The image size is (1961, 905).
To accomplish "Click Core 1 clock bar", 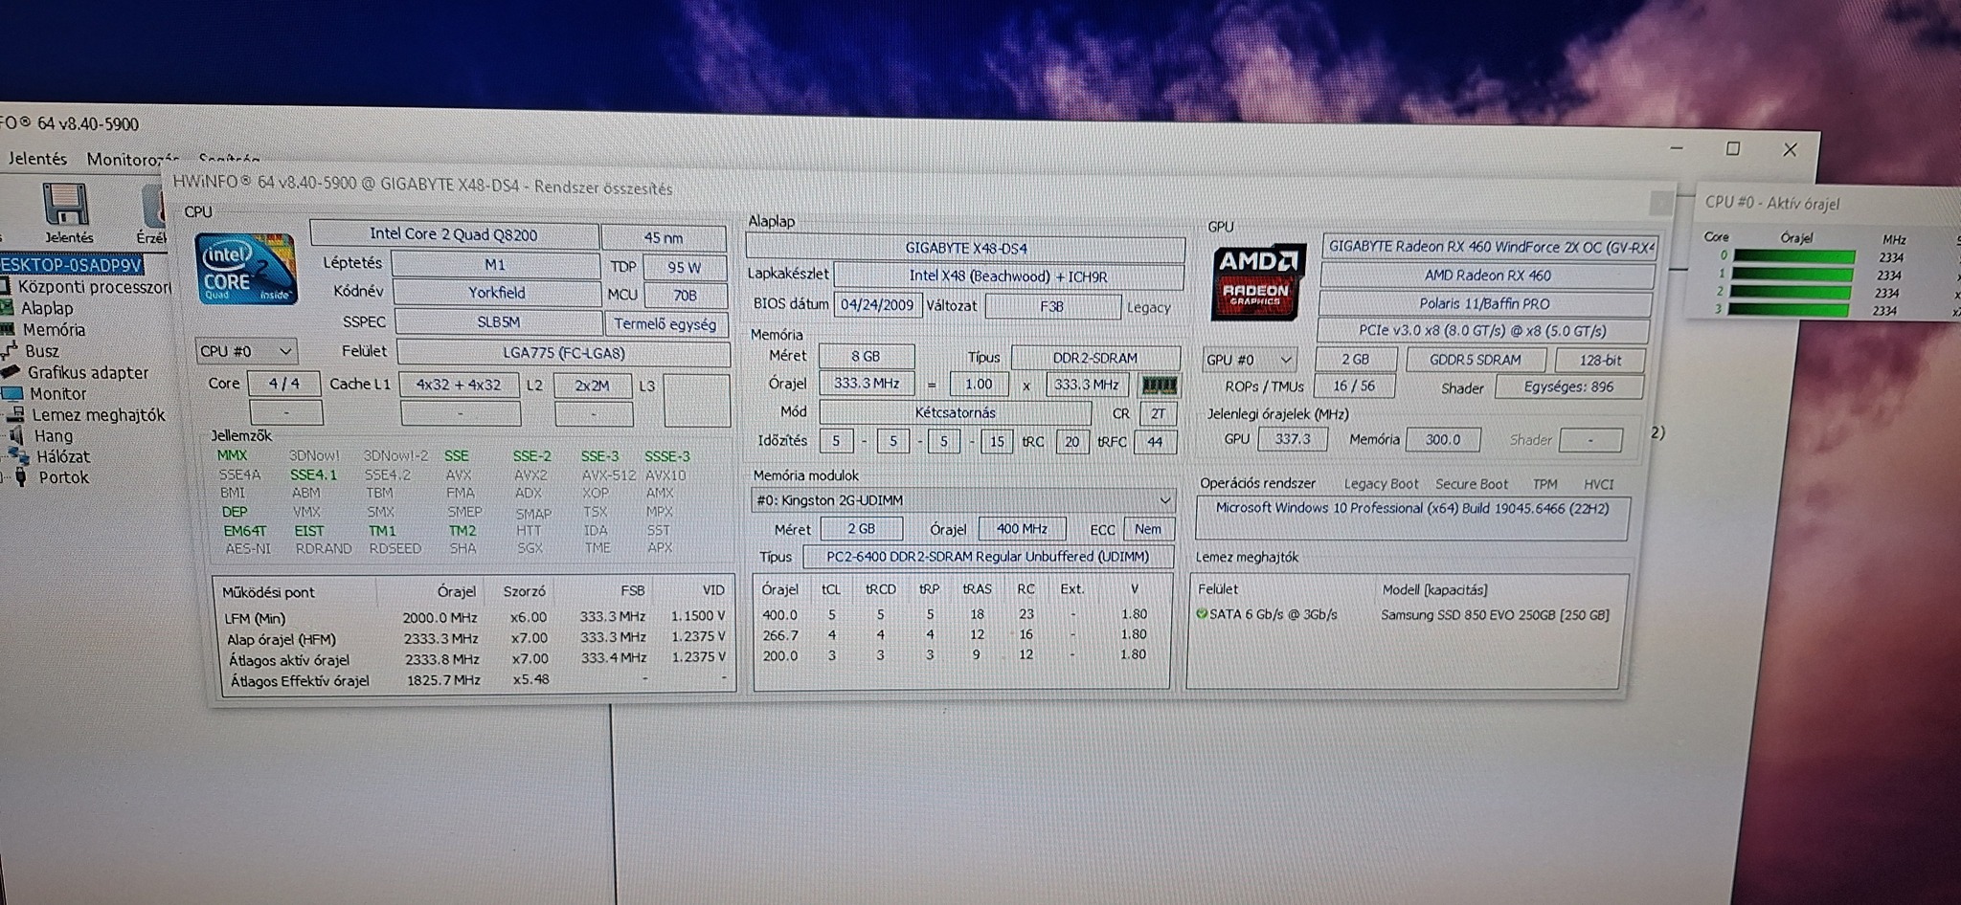I will (1792, 275).
